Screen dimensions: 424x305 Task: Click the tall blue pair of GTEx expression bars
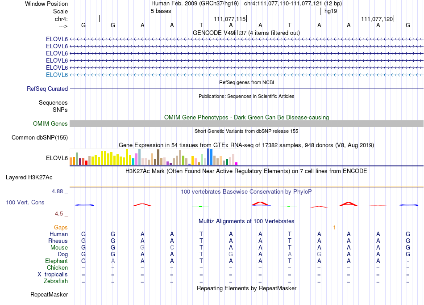pos(210,157)
